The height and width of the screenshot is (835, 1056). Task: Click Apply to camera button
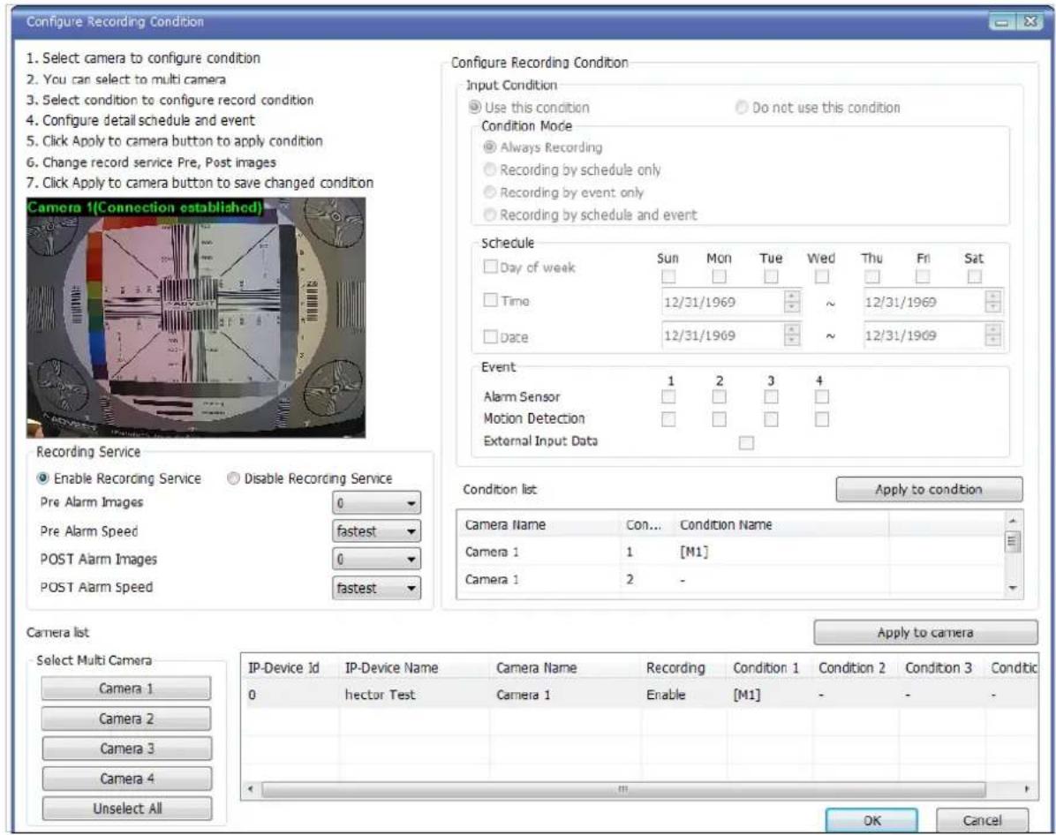(x=924, y=632)
